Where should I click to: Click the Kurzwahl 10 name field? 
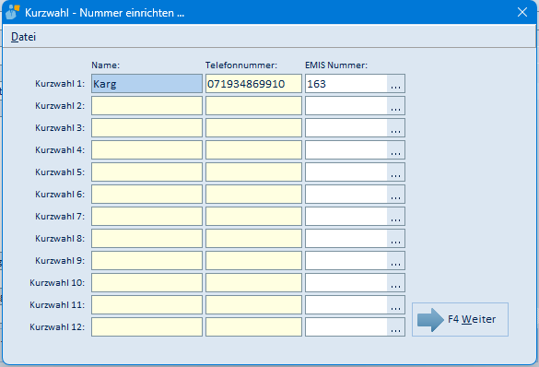146,282
